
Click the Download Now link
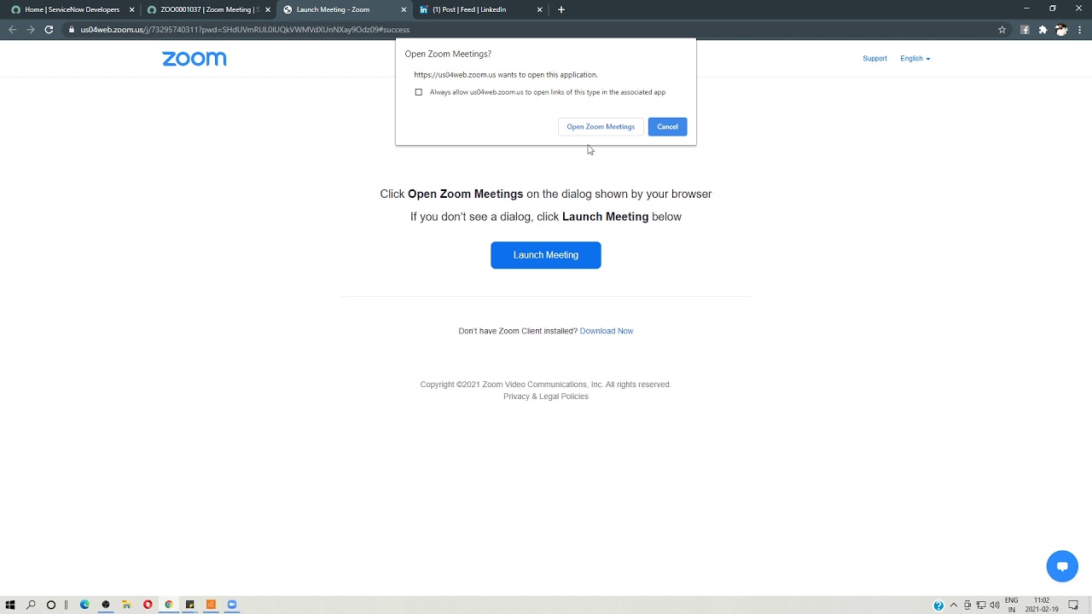[607, 331]
